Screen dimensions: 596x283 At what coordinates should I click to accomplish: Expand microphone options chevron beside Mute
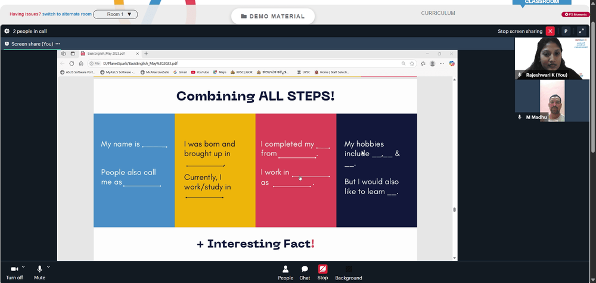pyautogui.click(x=48, y=266)
